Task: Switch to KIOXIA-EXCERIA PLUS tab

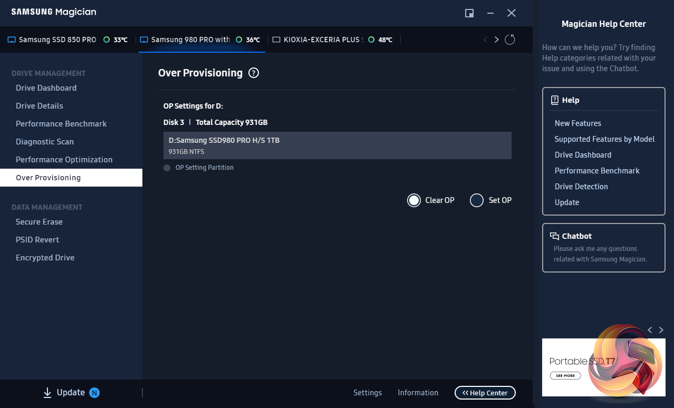Action: tap(334, 40)
